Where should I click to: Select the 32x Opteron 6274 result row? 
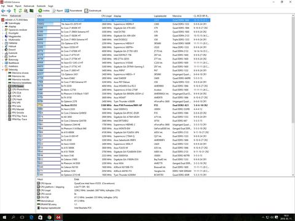[124, 44]
